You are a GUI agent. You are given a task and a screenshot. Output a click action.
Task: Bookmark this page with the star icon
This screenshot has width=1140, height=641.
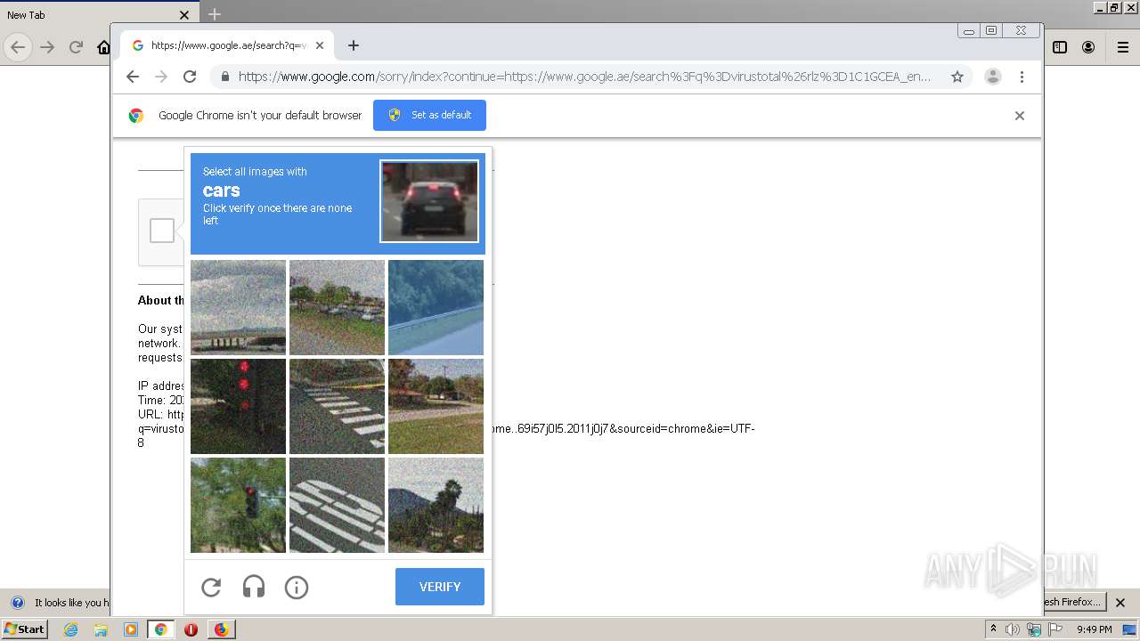coord(957,77)
